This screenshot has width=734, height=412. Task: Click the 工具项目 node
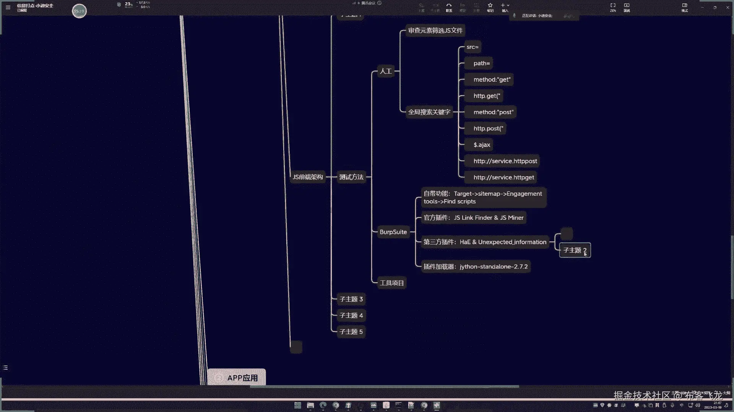tap(391, 283)
